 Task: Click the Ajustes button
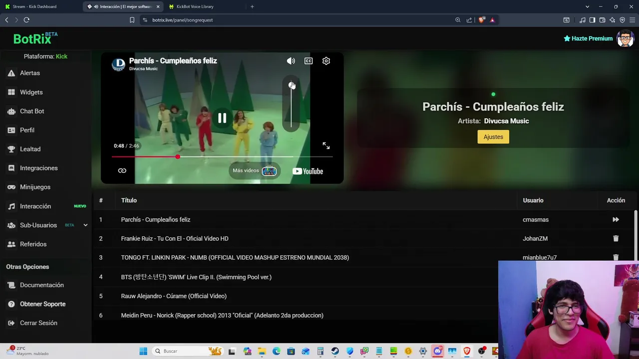[x=493, y=137]
